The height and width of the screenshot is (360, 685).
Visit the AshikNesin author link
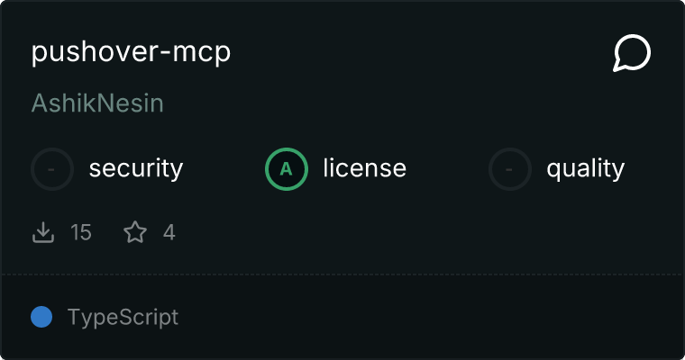click(x=97, y=103)
